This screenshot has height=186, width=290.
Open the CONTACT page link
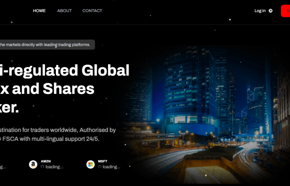92,11
